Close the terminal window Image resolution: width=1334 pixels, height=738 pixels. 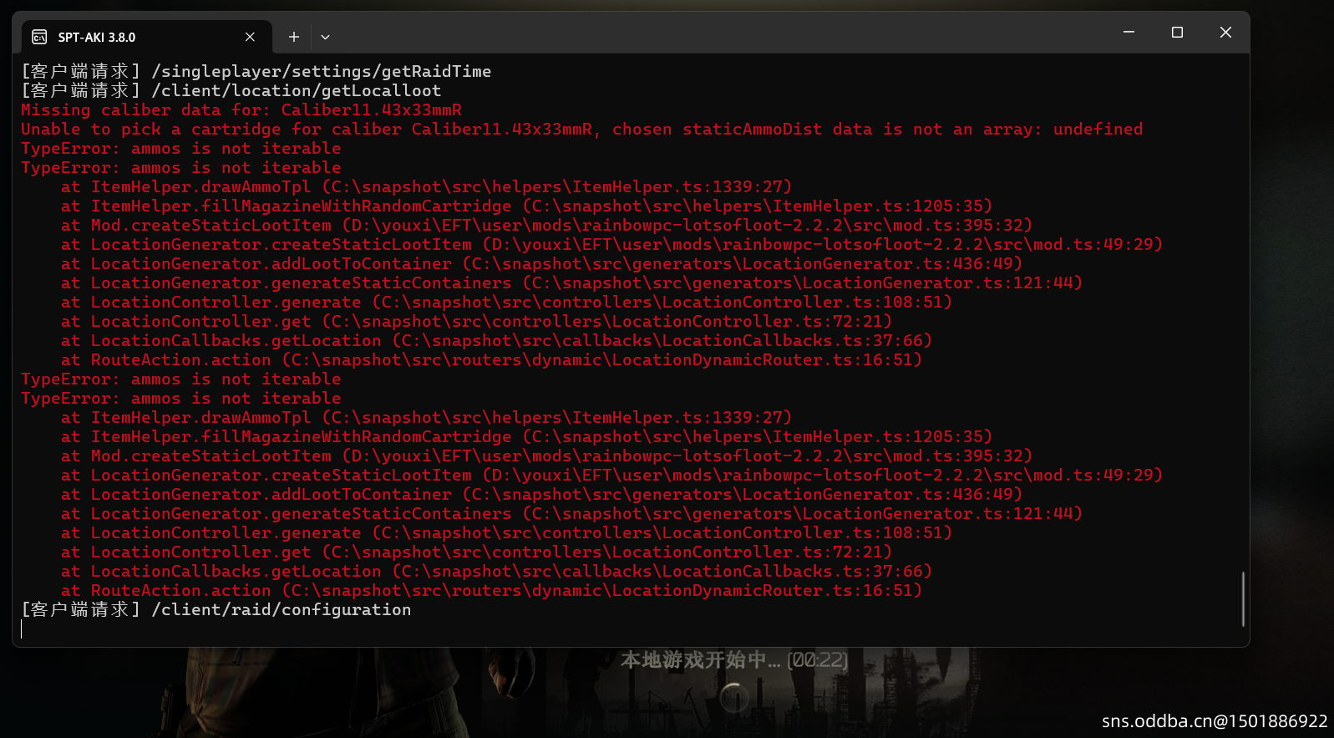[1225, 32]
